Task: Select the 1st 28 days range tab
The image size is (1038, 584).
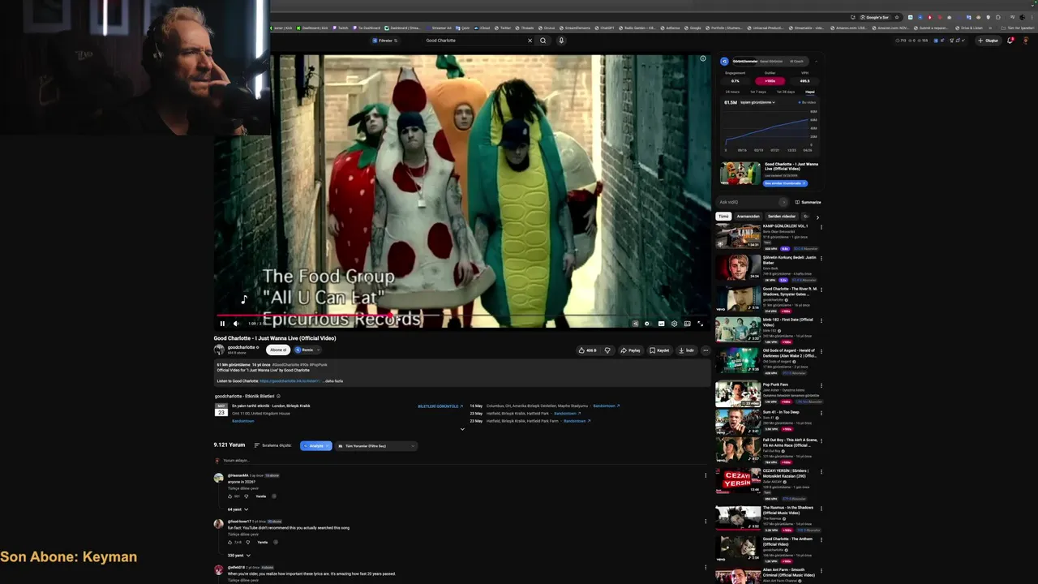Action: point(786,92)
